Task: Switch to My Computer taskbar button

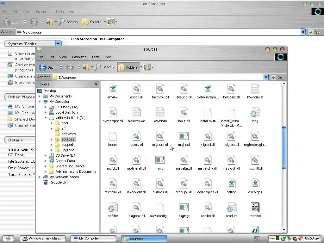Action: coord(93,238)
